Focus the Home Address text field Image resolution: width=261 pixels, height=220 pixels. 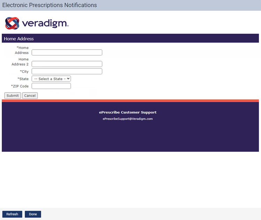pos(67,52)
